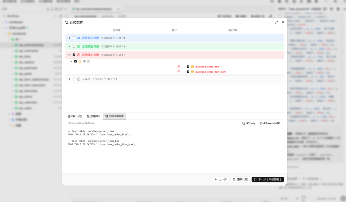Click the 重新比较 button

[240, 180]
